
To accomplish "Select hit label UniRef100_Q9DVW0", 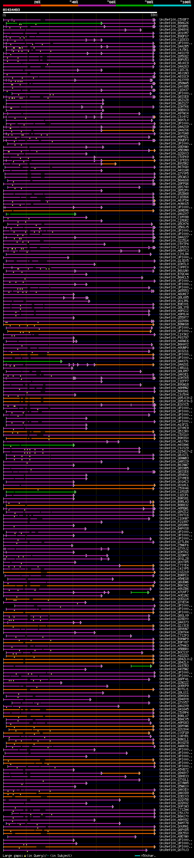I will pyautogui.click(x=174, y=147).
